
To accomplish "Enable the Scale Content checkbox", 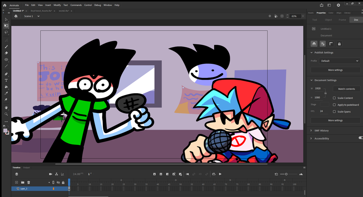I will tap(334, 98).
